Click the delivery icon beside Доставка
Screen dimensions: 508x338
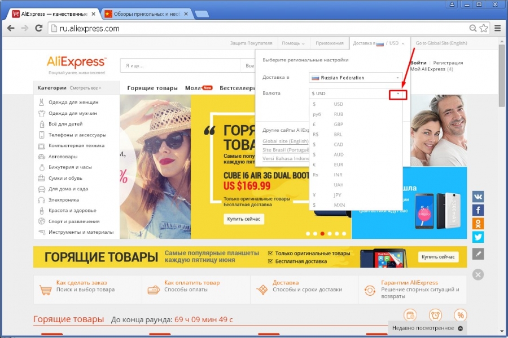(x=262, y=290)
